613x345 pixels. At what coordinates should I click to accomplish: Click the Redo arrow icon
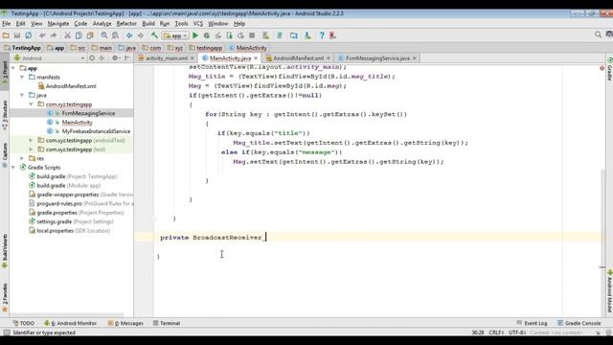(54, 35)
